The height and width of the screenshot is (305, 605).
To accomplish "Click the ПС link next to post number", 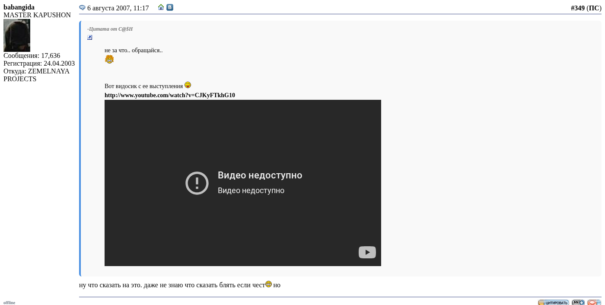I will coord(594,8).
